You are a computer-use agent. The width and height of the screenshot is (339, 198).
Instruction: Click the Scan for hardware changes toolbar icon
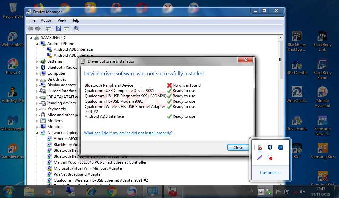[x=76, y=28]
